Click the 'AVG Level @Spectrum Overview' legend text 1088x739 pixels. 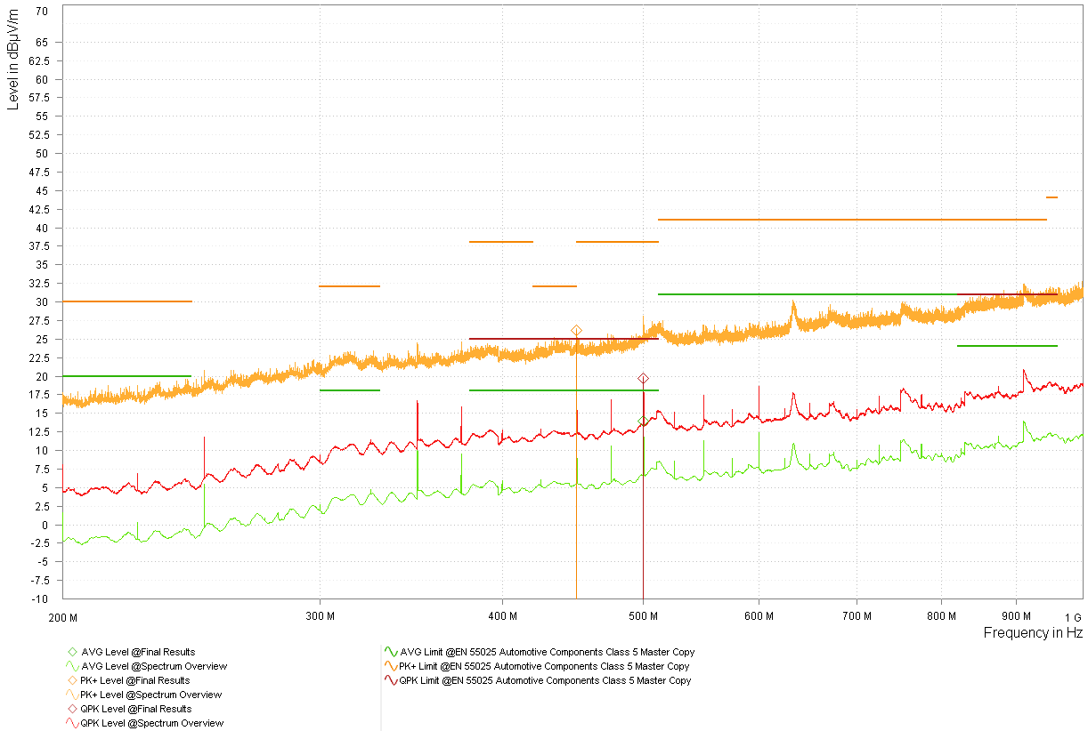pyautogui.click(x=153, y=666)
